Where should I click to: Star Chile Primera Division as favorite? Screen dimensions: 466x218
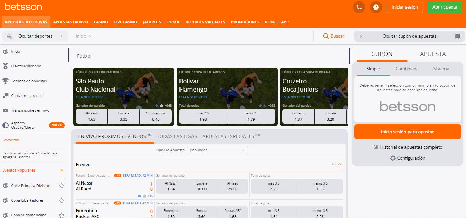(61, 186)
